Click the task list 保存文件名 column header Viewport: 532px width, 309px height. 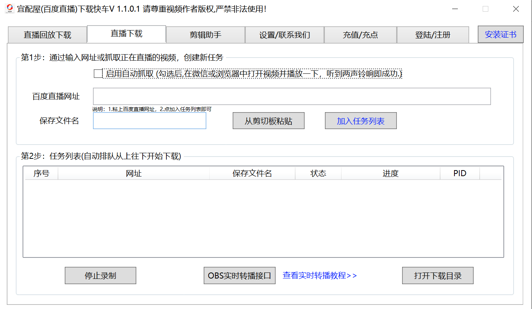(x=252, y=173)
